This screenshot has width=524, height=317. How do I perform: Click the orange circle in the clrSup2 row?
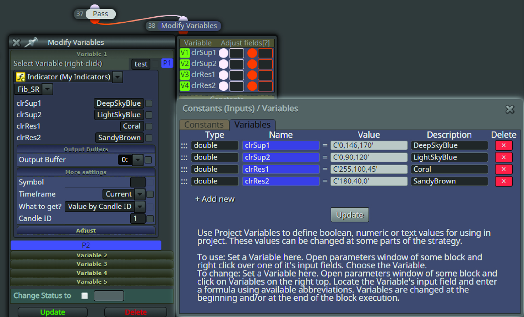(x=252, y=64)
